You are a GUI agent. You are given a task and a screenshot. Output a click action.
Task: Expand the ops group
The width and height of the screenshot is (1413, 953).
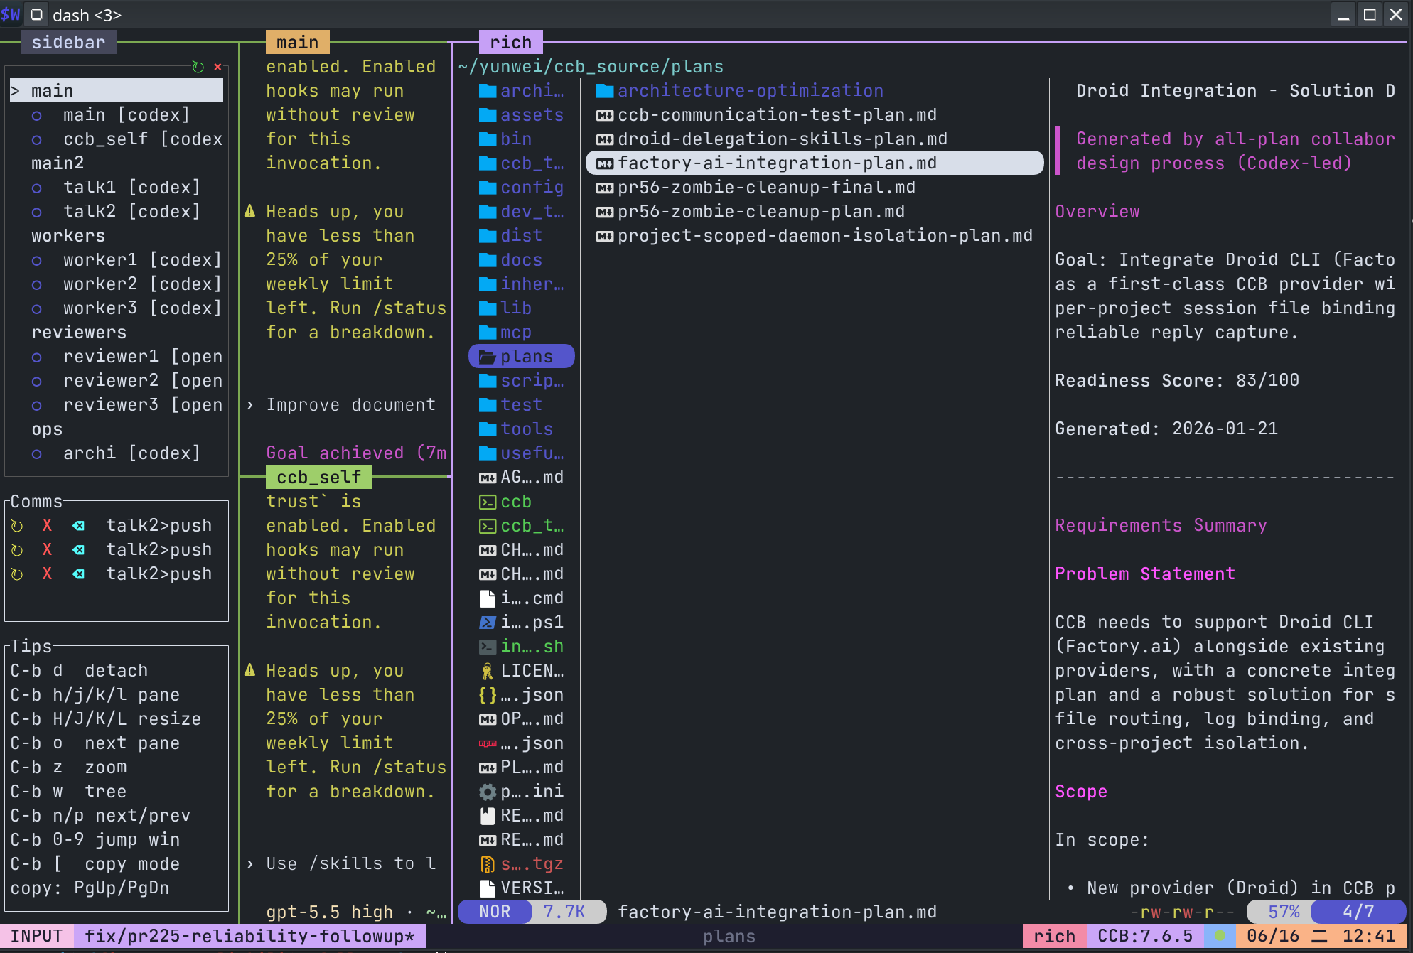click(47, 429)
